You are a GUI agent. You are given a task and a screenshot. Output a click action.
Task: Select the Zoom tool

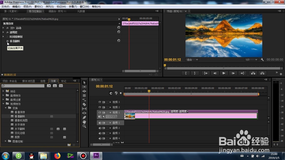tap(84, 126)
